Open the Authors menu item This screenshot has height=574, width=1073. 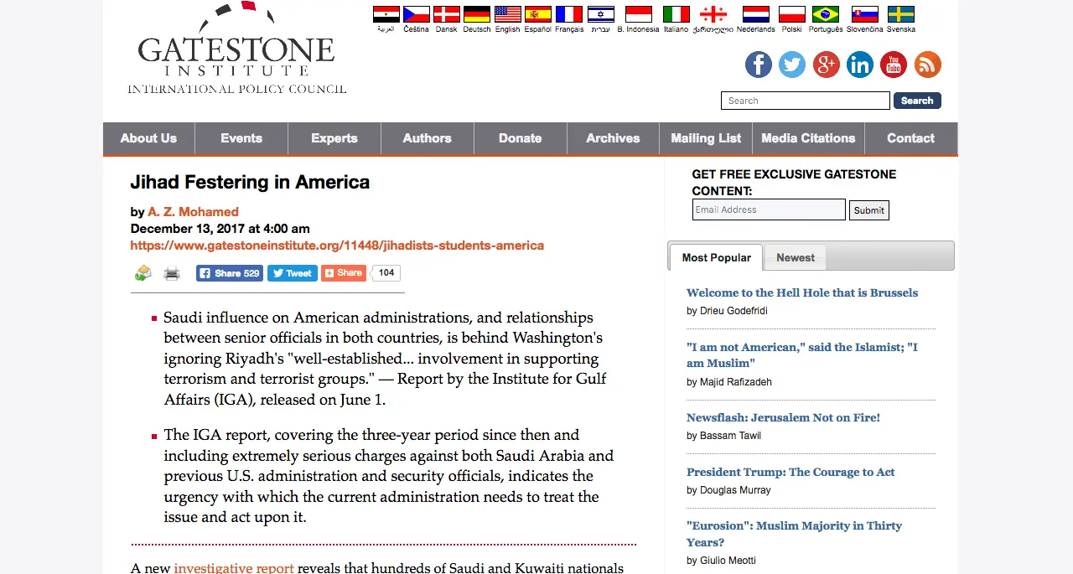(x=428, y=138)
